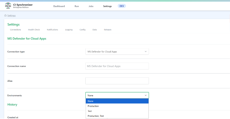Screen dimensions: 230x119
Task: Select Production in Environments list
Action: 117,106
